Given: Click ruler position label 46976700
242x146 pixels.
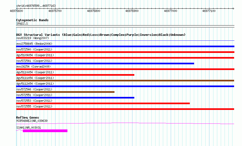Looking at the screenshot, I should pyautogui.click(x=55, y=11).
